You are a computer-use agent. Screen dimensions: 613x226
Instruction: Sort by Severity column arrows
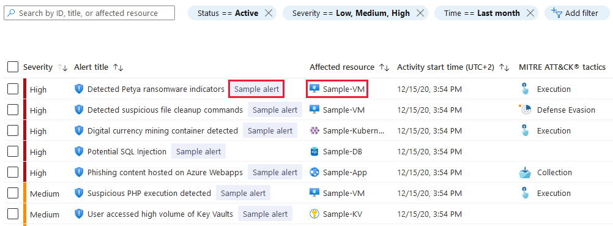[62, 67]
